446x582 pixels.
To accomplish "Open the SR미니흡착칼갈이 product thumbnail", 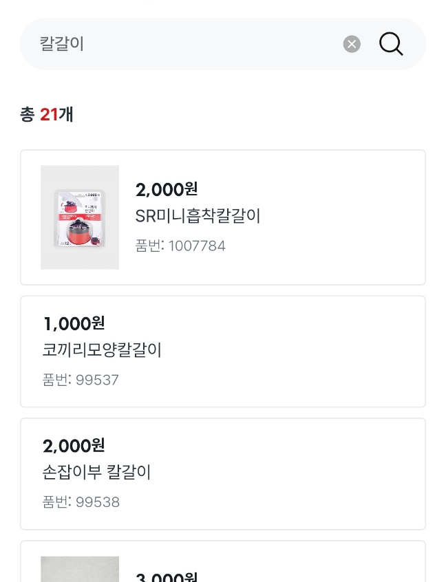I will [80, 217].
